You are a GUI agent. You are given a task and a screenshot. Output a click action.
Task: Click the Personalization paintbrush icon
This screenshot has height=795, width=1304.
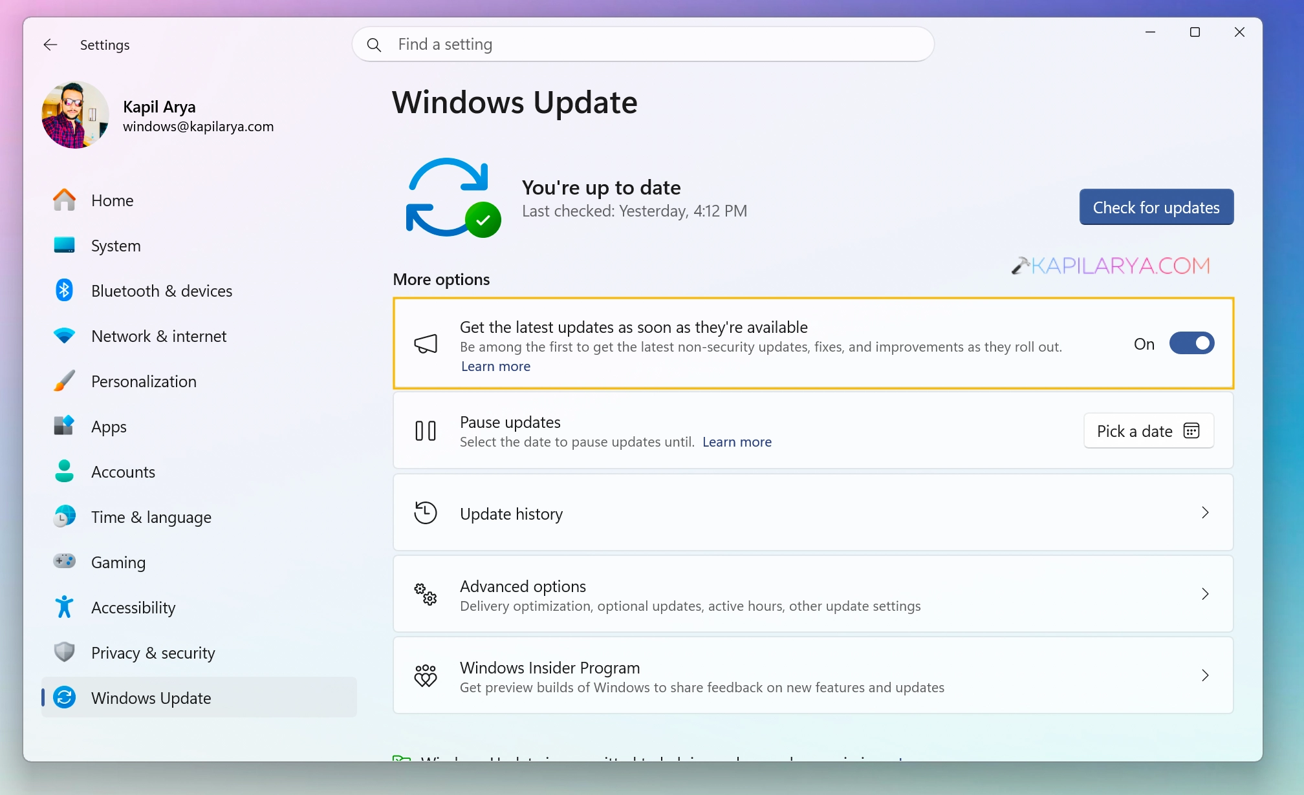64,381
